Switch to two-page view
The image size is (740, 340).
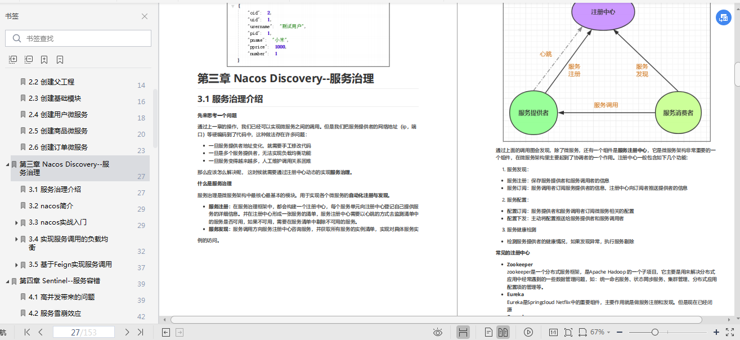point(503,332)
